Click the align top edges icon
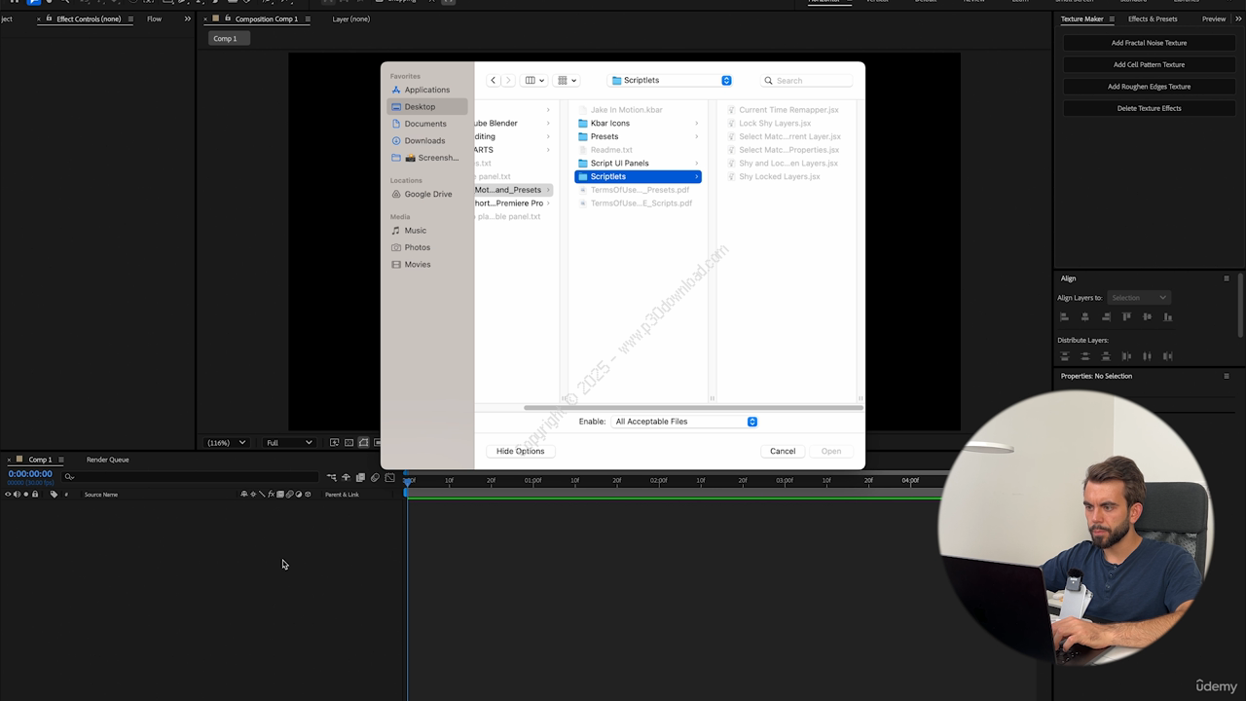This screenshot has width=1246, height=701. 1126,316
